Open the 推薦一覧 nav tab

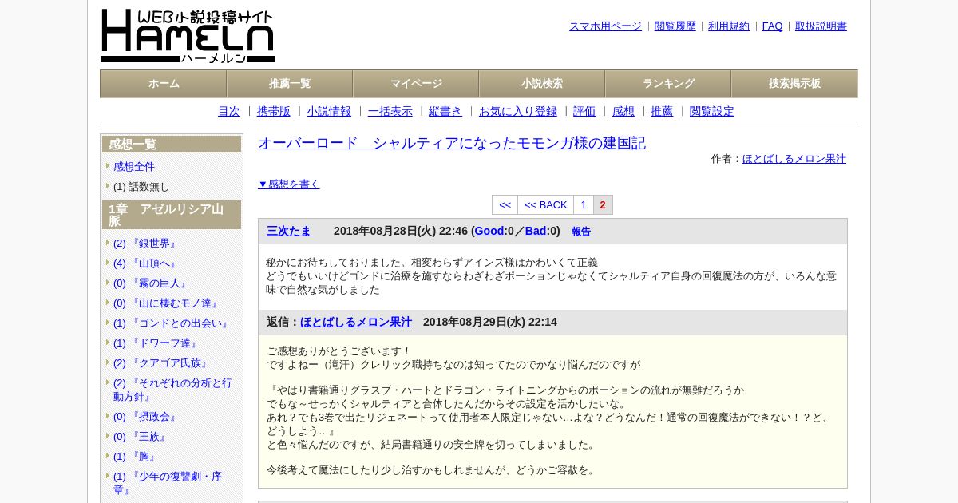click(290, 84)
